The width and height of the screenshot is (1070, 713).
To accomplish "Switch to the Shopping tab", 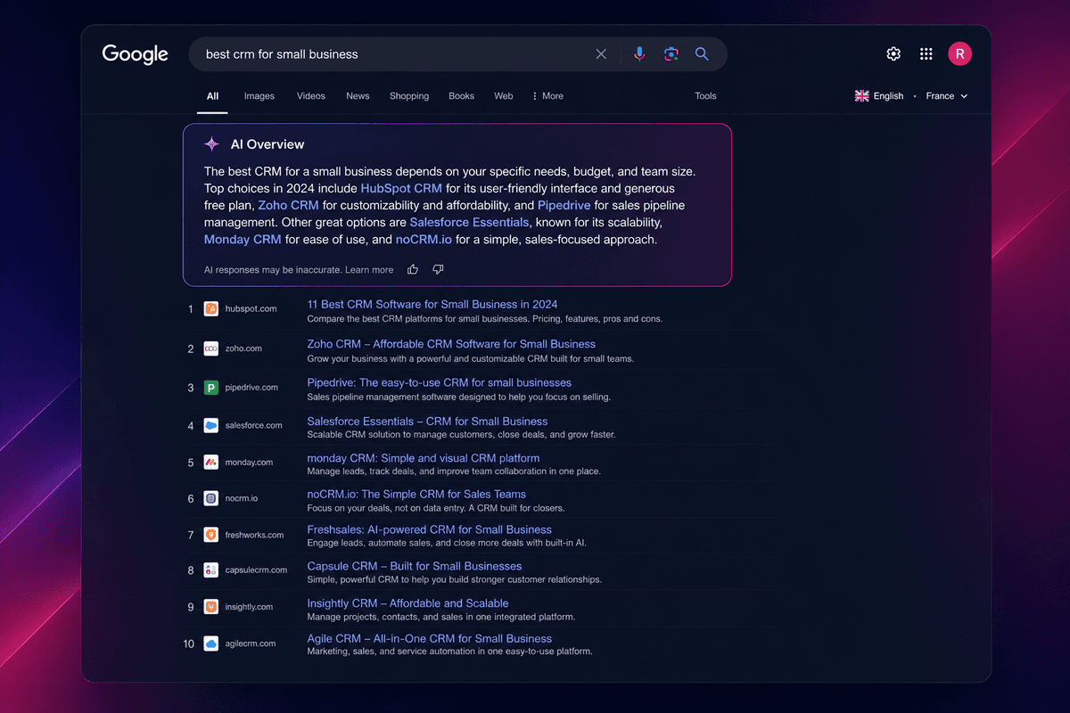I will tap(409, 96).
